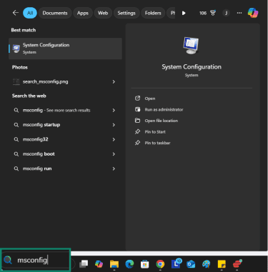Expand msconfig32 chevron
268x272 pixels.
(x=114, y=139)
